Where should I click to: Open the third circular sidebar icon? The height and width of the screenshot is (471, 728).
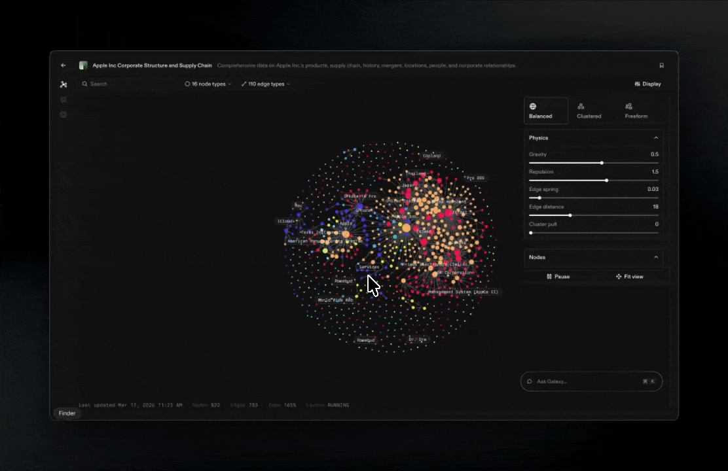coord(64,114)
